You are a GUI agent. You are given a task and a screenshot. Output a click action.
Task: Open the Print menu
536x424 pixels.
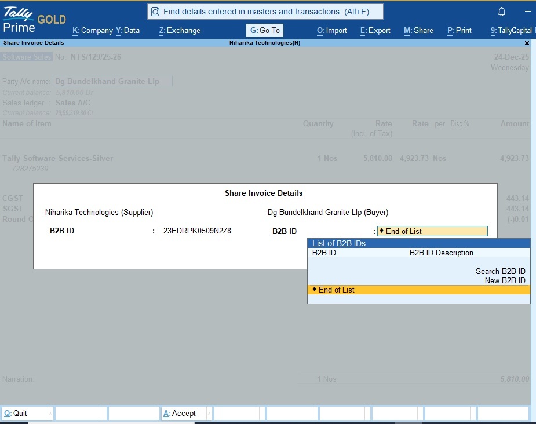(x=460, y=30)
